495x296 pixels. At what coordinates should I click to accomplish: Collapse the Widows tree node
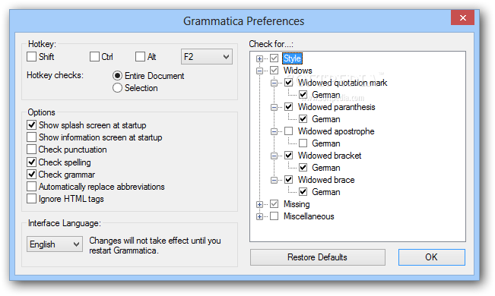coord(259,71)
